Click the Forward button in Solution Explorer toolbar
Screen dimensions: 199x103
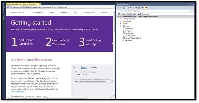(121, 8)
